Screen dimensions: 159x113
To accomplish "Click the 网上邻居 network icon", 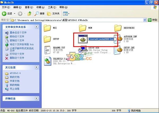I will tap(7, 89).
